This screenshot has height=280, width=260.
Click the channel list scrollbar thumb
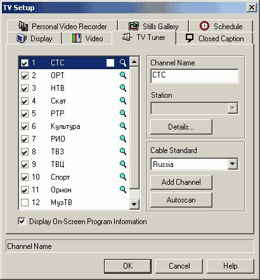[134, 128]
